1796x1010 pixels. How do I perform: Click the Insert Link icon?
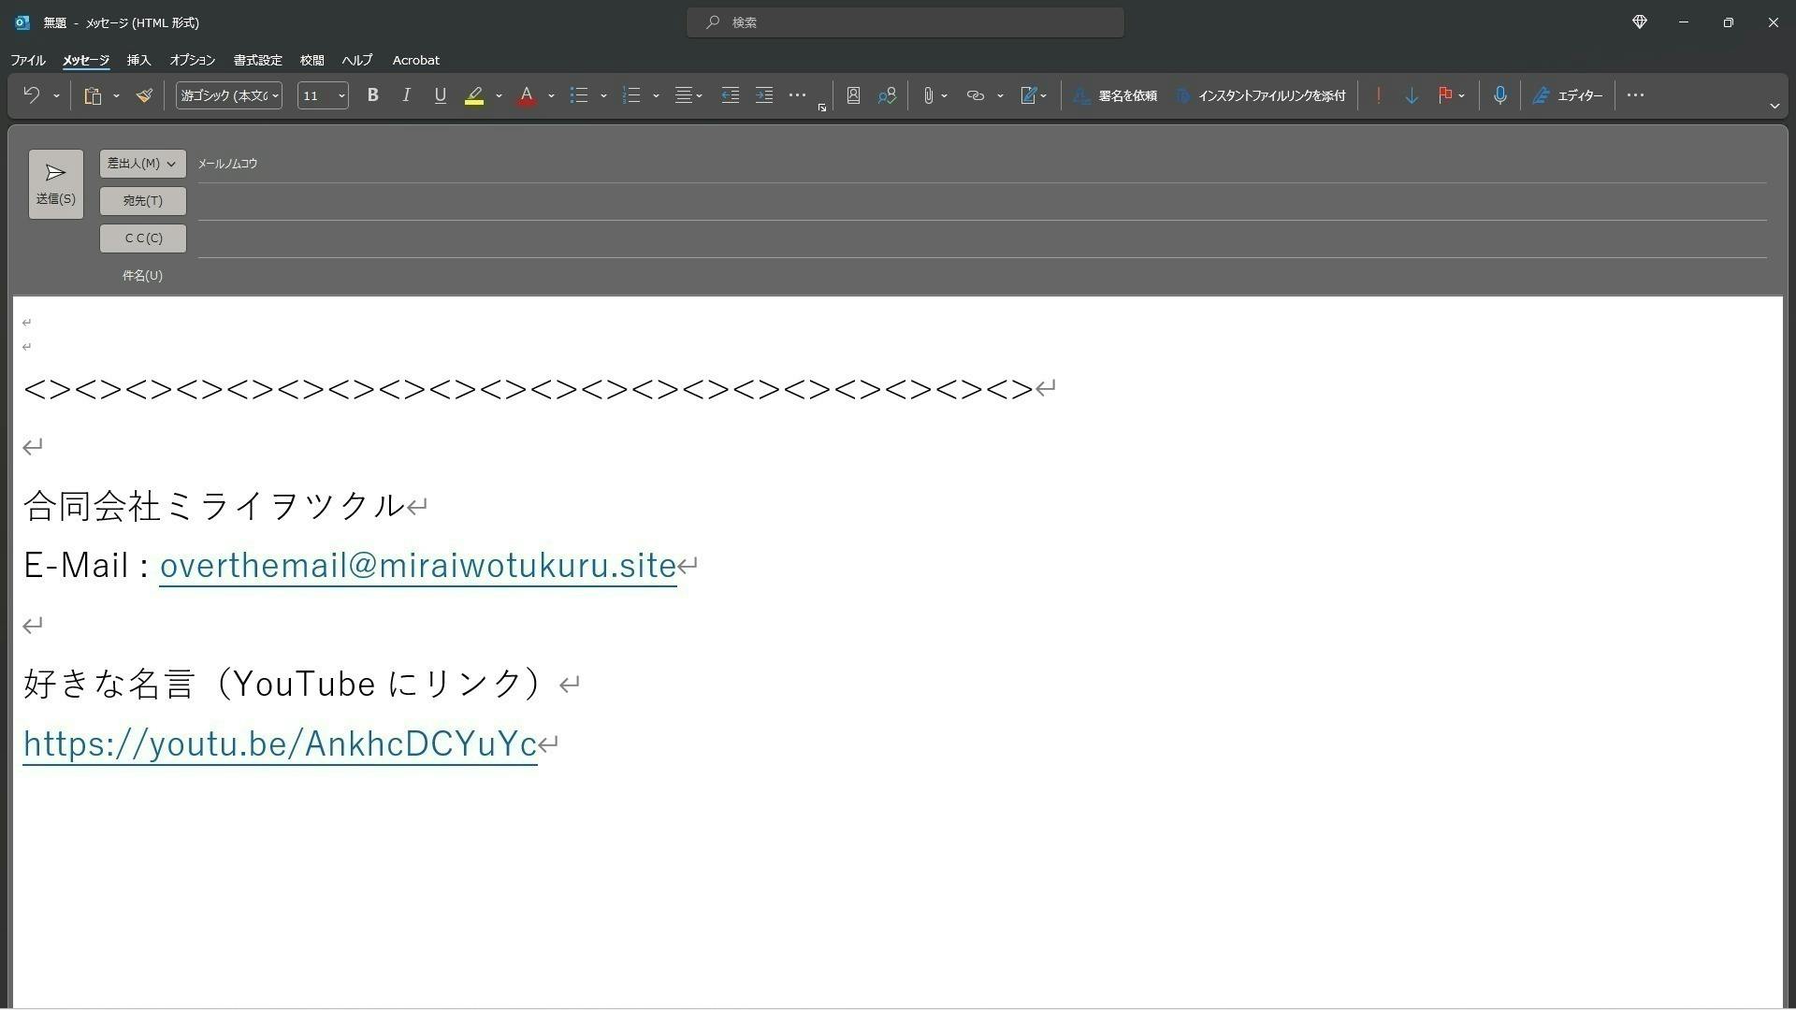(x=976, y=95)
